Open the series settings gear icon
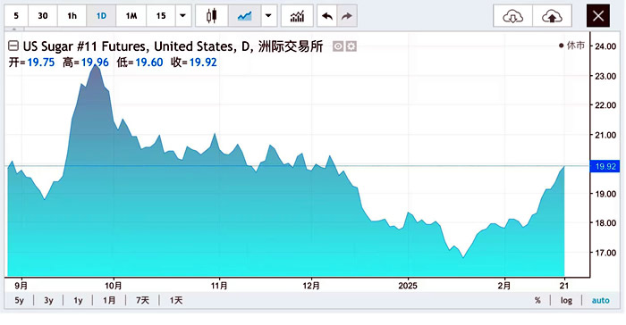This screenshot has width=626, height=325. 351,46
